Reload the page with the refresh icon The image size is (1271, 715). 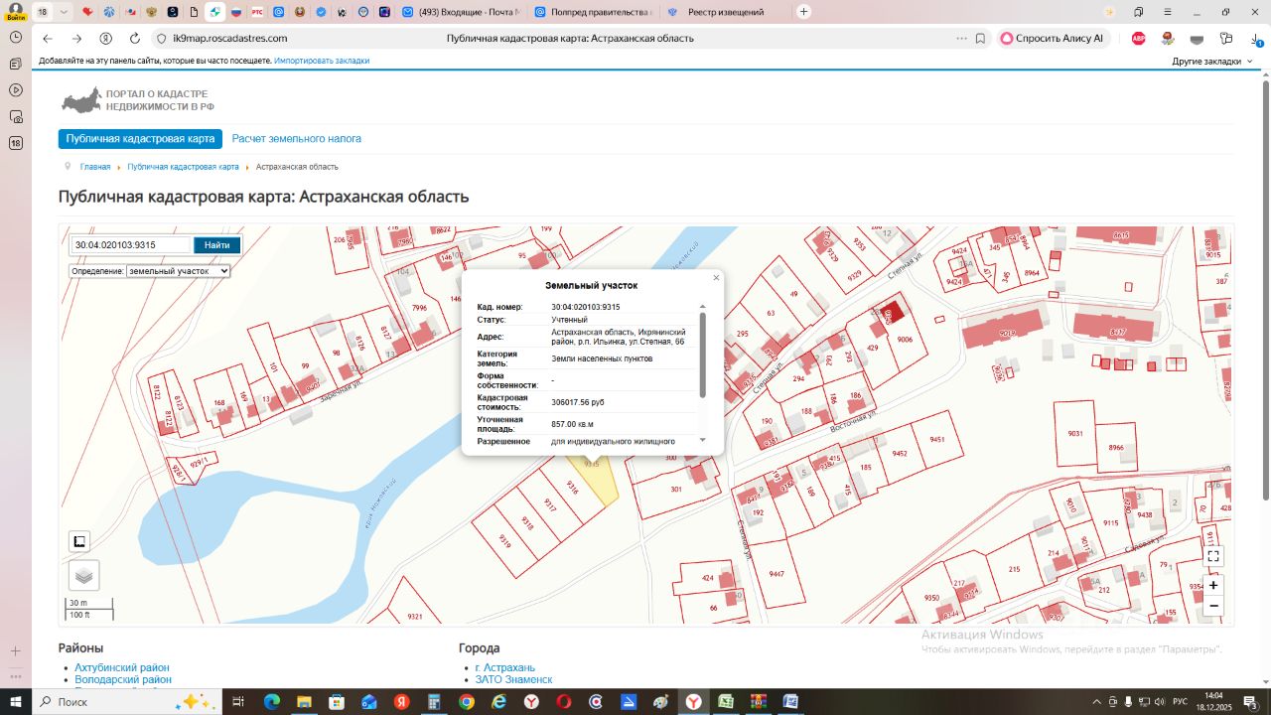(x=135, y=39)
